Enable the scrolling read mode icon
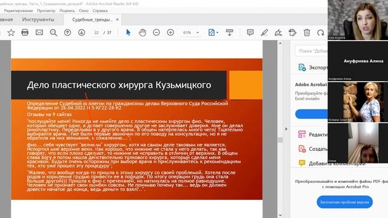Screen dimensions: 388x218 [x=229, y=32]
